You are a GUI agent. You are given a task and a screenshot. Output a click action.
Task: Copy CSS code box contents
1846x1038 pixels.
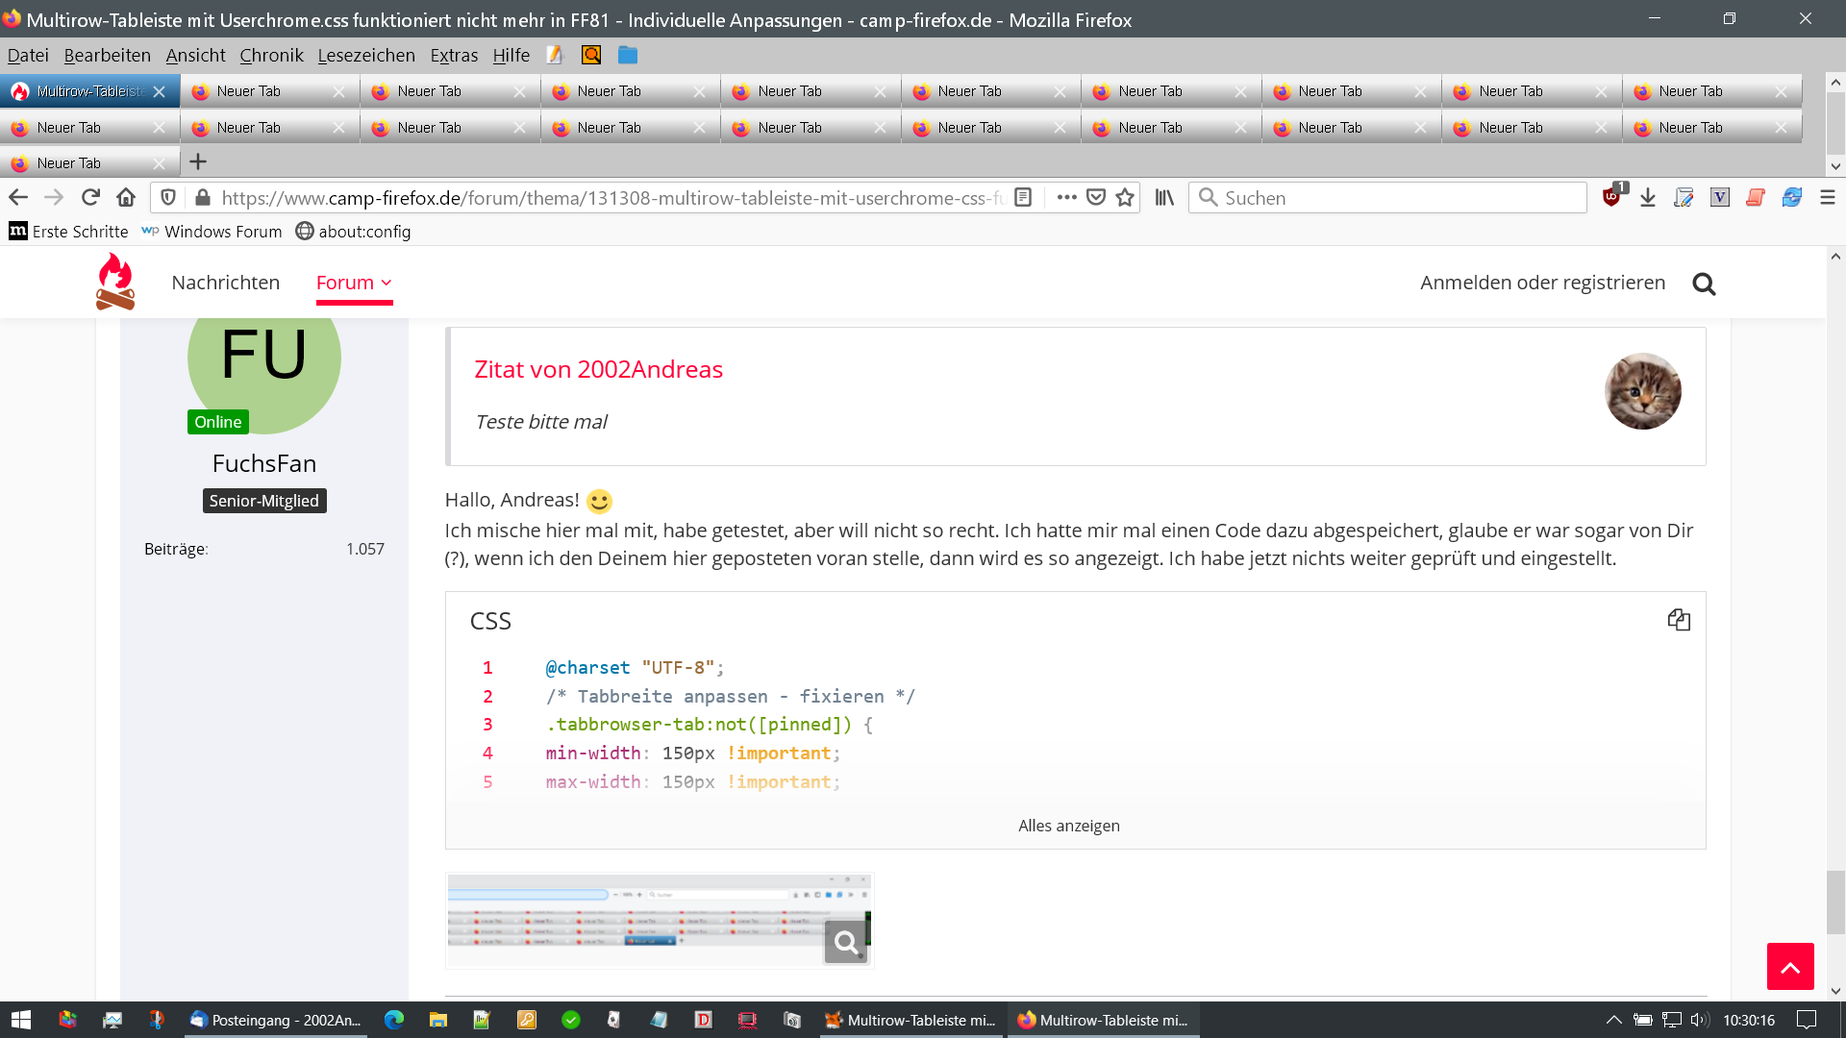click(x=1679, y=620)
